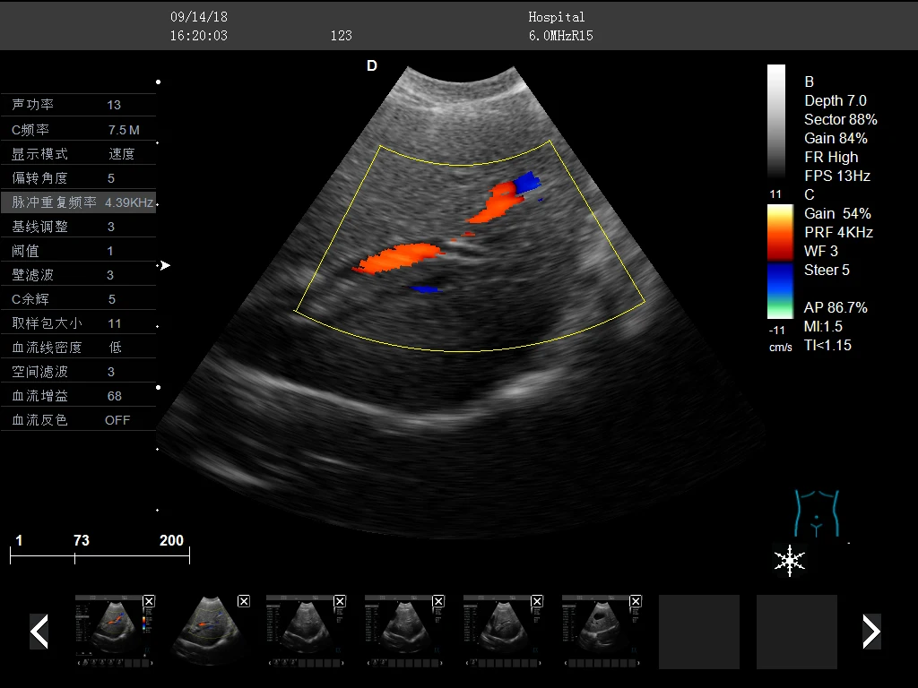Switch the 血流线密度 低 setting
This screenshot has height=688, width=918.
click(x=78, y=347)
